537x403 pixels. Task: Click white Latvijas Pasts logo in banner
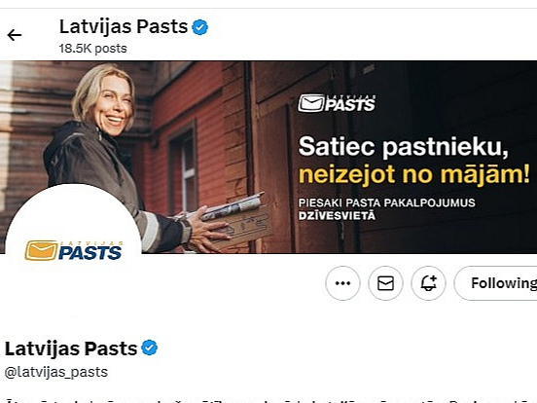[337, 103]
